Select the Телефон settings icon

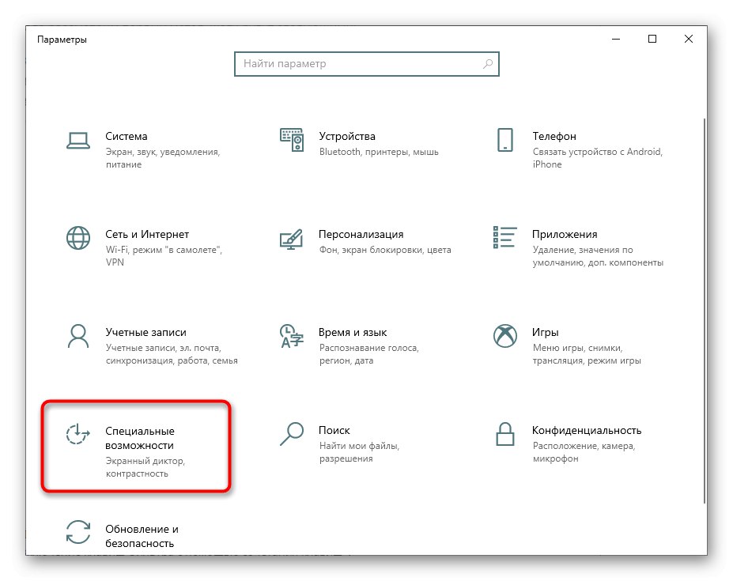[504, 140]
